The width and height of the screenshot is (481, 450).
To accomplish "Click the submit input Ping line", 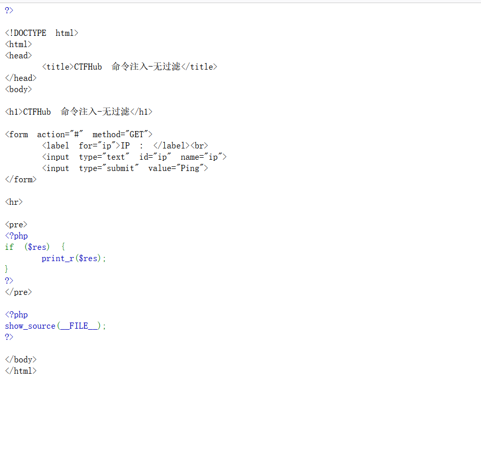I will 125,168.
